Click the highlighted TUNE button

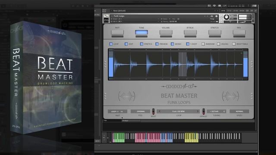141,32
